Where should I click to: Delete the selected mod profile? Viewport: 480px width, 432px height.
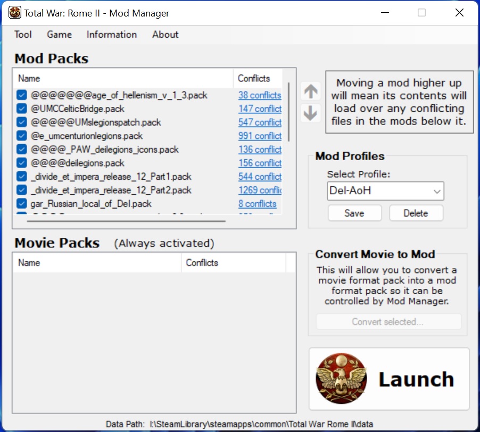point(416,213)
